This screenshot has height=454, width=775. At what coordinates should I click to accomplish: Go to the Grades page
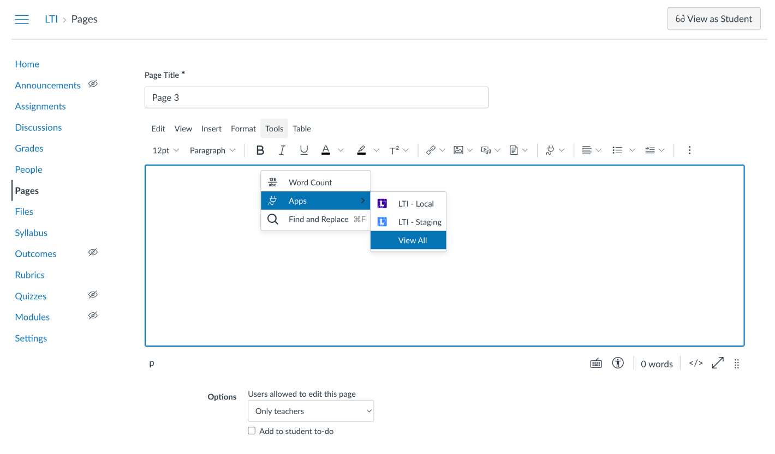(29, 148)
